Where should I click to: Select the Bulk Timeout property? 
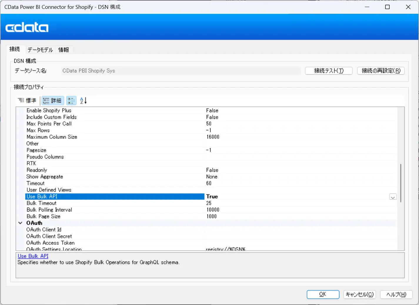41,203
